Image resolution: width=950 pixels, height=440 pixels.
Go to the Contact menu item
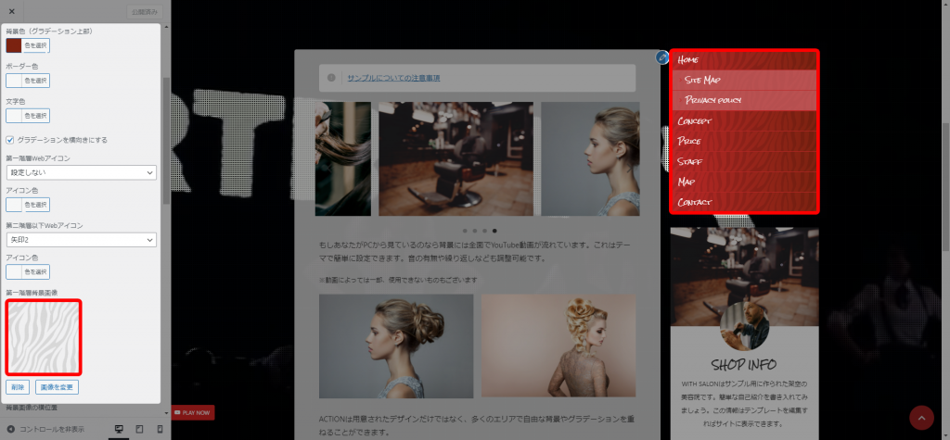[695, 202]
